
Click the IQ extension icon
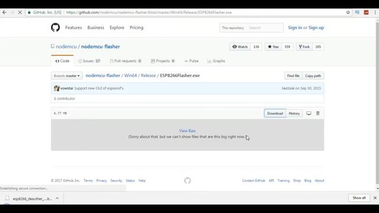(x=357, y=12)
